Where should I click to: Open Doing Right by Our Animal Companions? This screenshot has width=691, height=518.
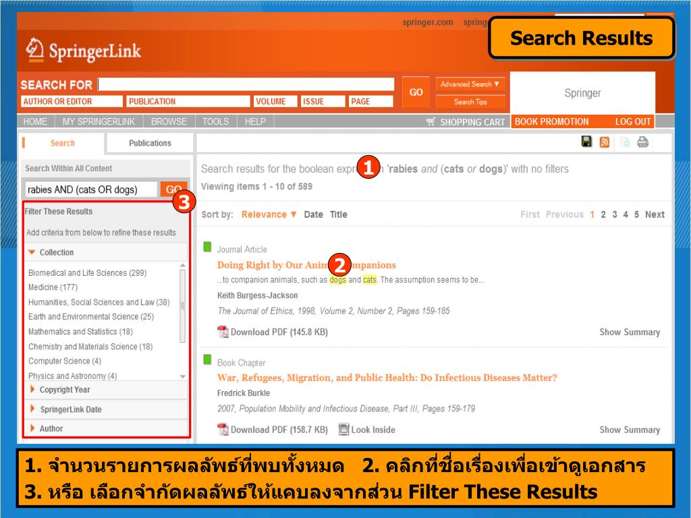tap(306, 265)
